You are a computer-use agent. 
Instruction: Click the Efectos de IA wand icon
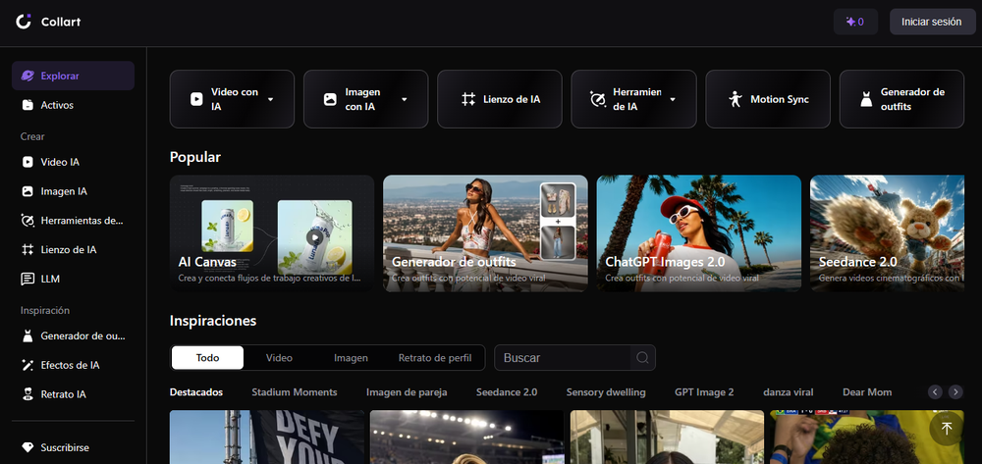point(27,365)
